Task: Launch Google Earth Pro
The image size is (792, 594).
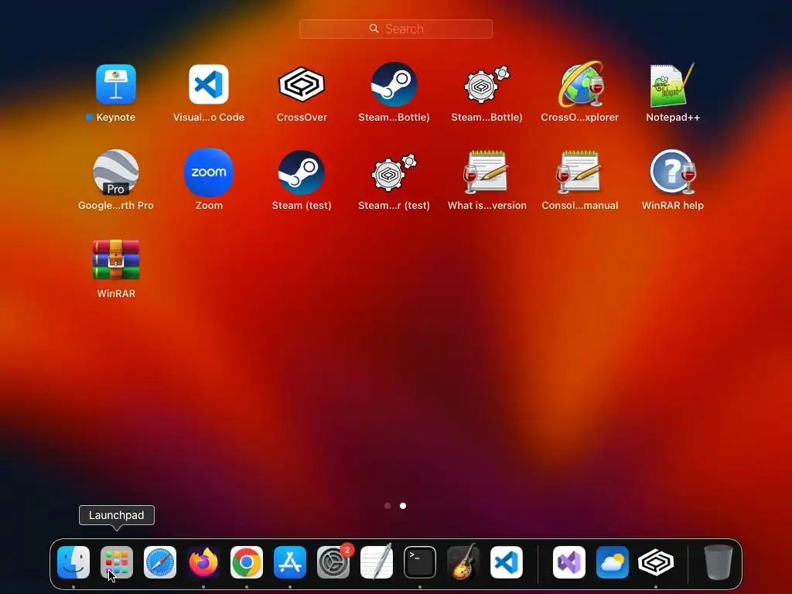Action: pyautogui.click(x=116, y=172)
